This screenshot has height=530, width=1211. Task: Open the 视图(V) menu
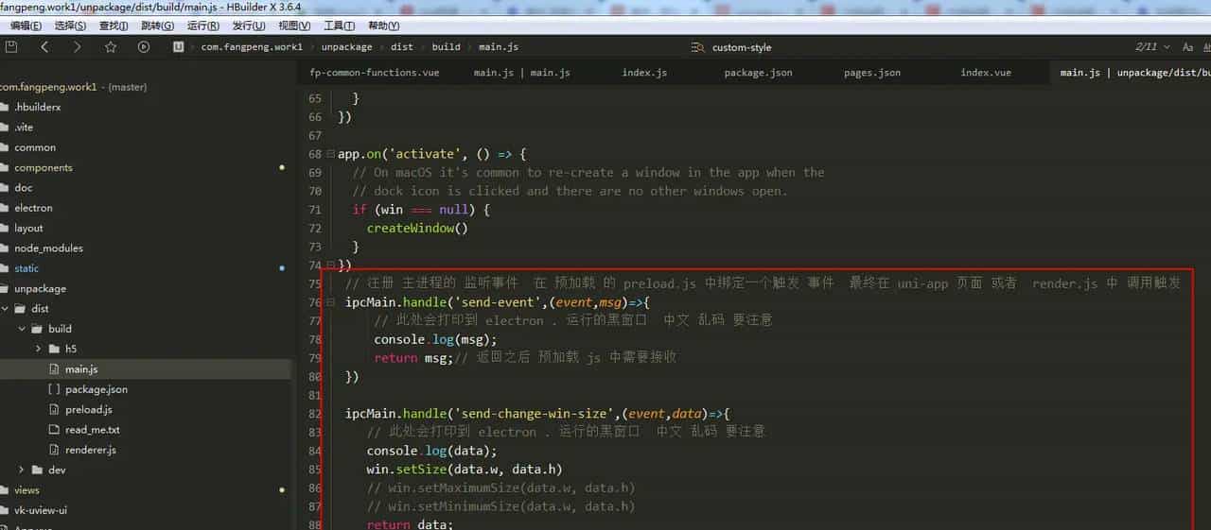294,26
